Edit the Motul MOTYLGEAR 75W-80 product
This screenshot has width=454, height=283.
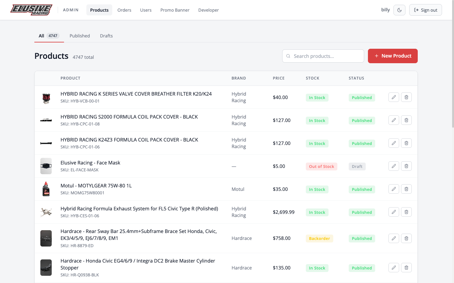click(x=394, y=189)
